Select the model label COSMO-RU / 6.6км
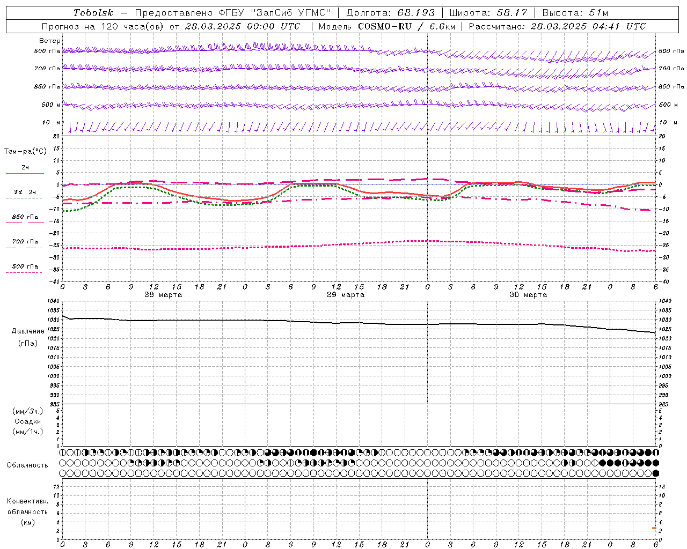This screenshot has width=687, height=549. [x=406, y=26]
